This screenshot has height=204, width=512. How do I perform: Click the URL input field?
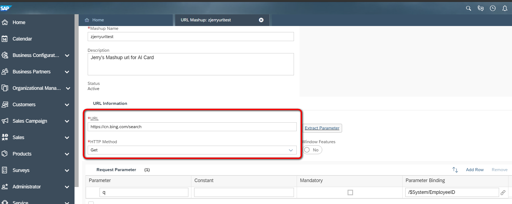tap(192, 127)
